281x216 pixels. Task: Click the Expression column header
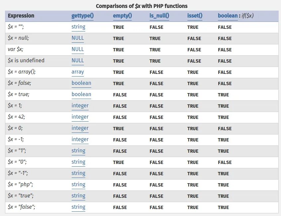[21, 16]
